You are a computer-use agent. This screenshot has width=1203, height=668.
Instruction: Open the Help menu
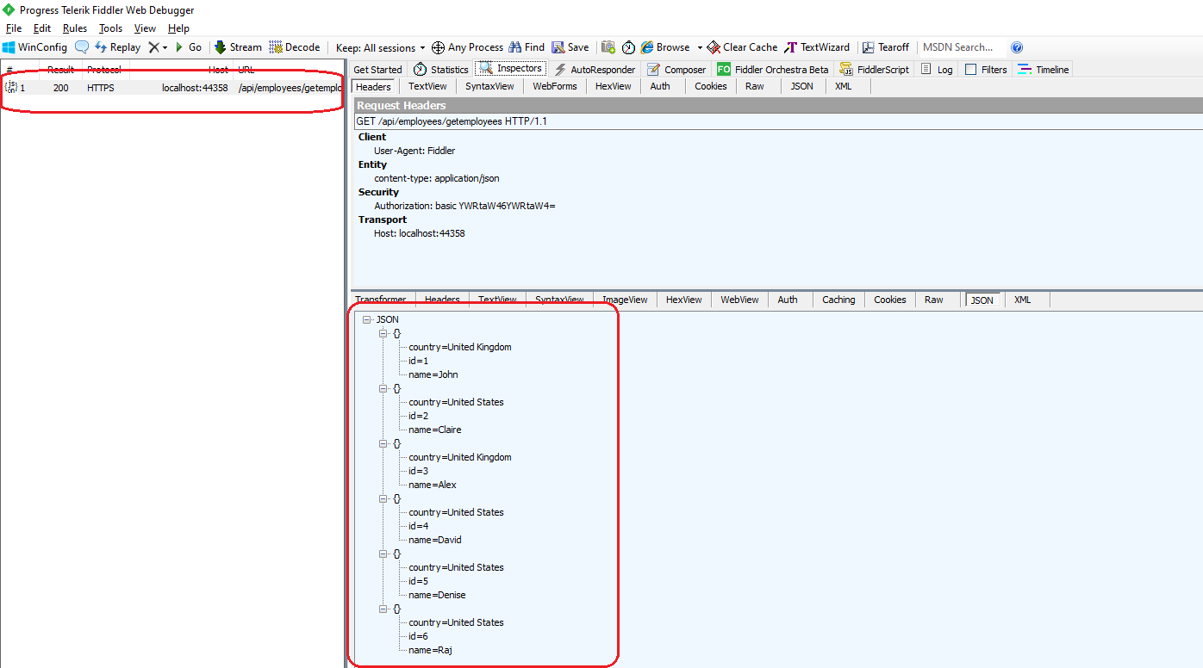(x=178, y=28)
